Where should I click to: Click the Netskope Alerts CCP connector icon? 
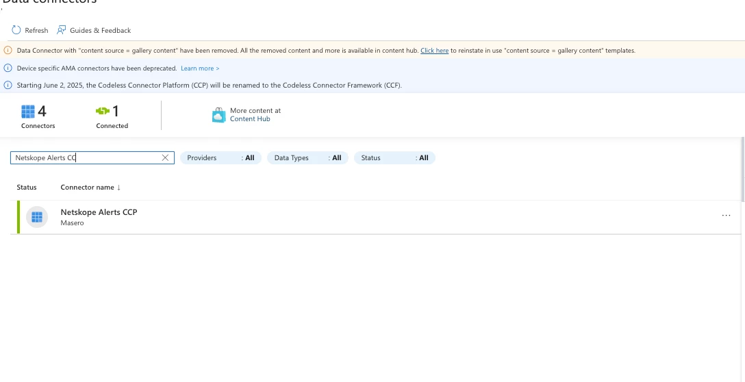tap(37, 217)
